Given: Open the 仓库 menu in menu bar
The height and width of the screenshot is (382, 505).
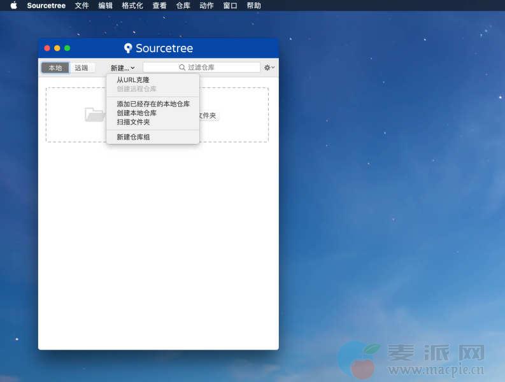Looking at the screenshot, I should 183,6.
